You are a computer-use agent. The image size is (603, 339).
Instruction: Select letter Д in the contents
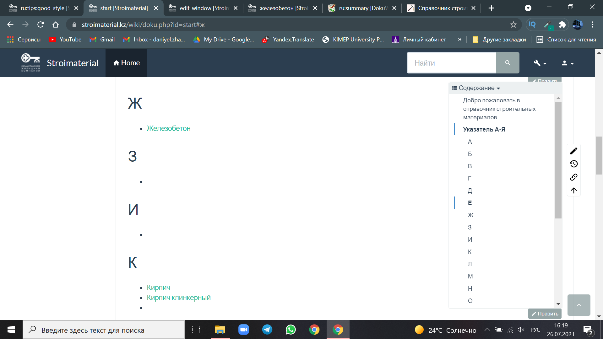point(470,191)
